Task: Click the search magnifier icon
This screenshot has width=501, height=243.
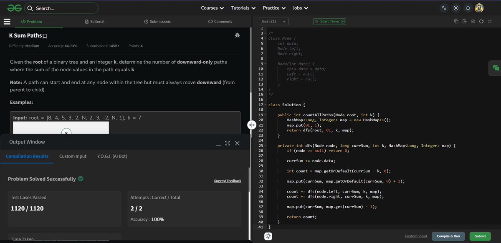Action: [30, 8]
